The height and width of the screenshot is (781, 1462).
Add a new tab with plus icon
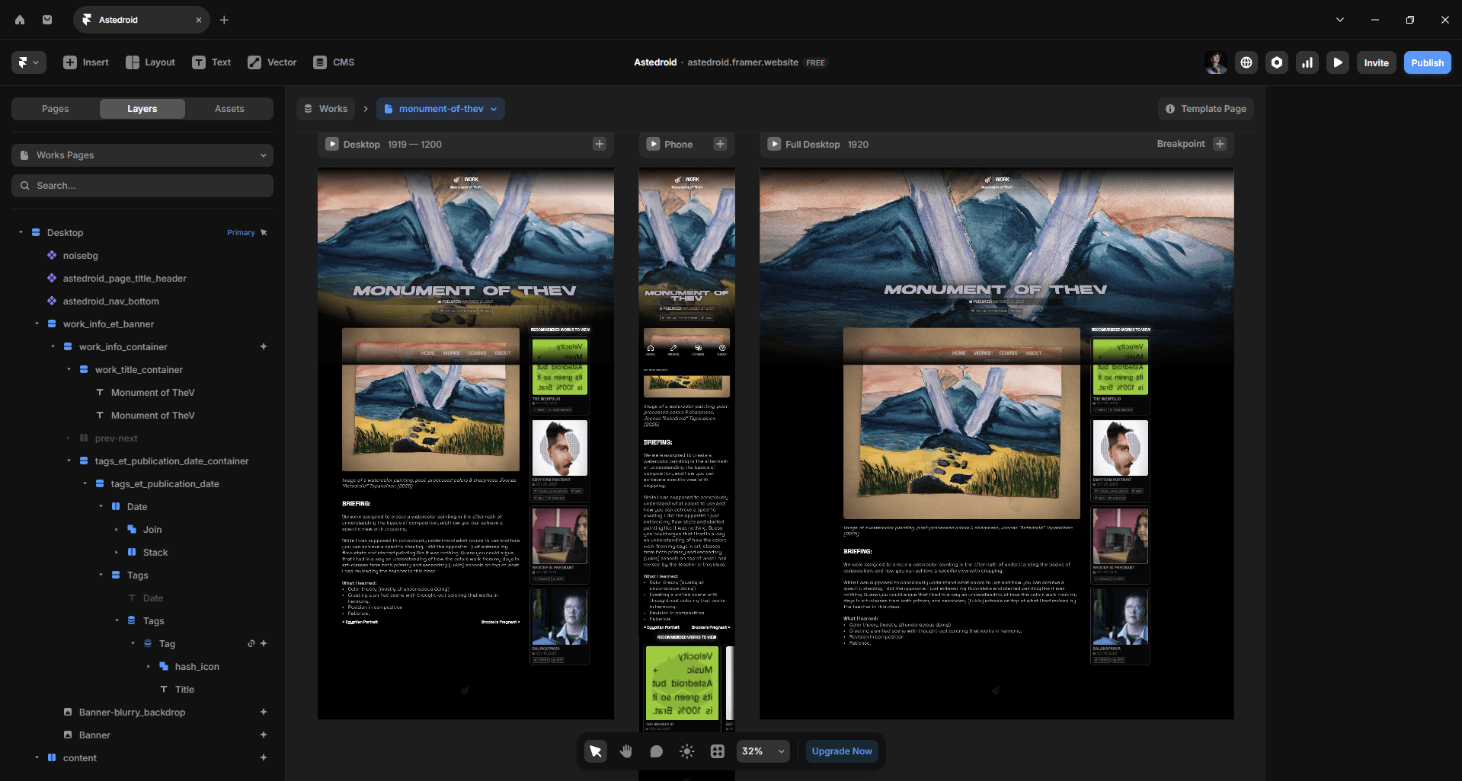[x=224, y=20]
